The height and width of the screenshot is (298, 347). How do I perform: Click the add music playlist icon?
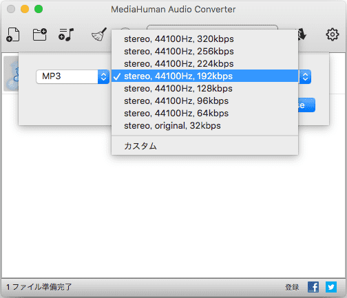click(66, 34)
